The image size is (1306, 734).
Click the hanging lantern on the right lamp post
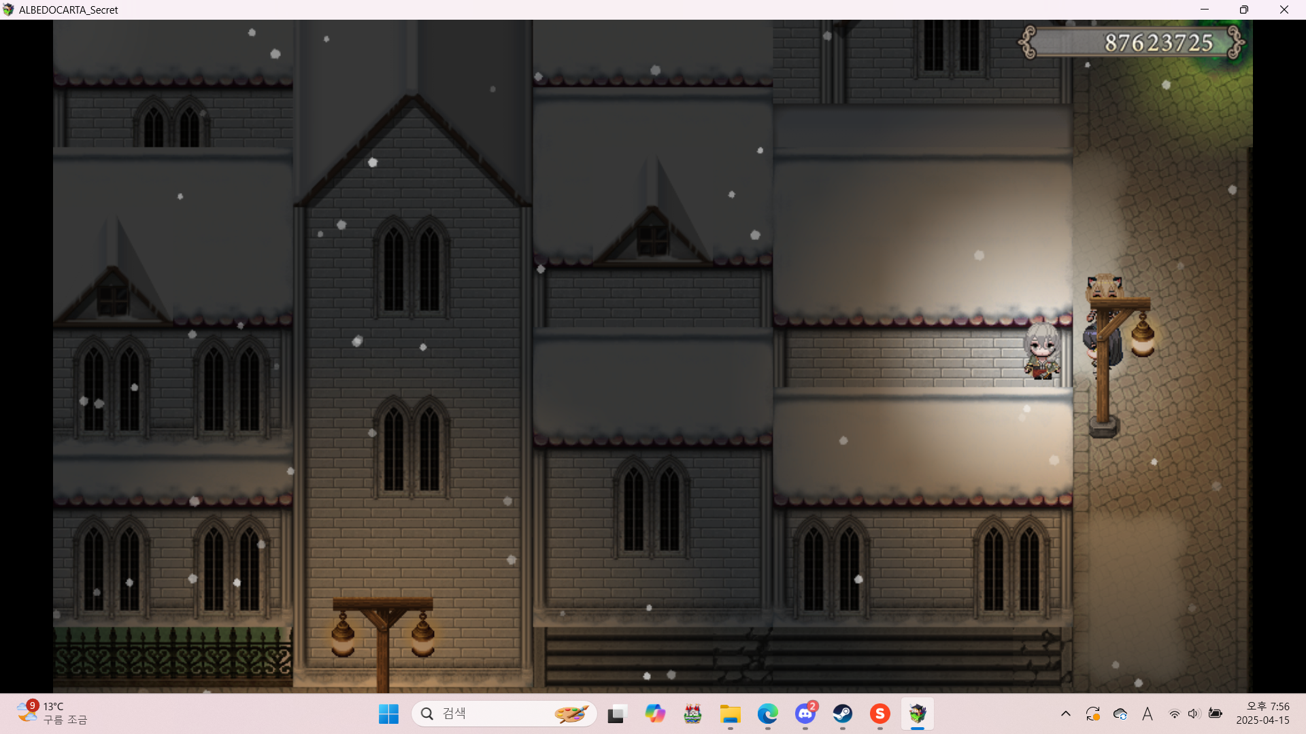pyautogui.click(x=1142, y=336)
